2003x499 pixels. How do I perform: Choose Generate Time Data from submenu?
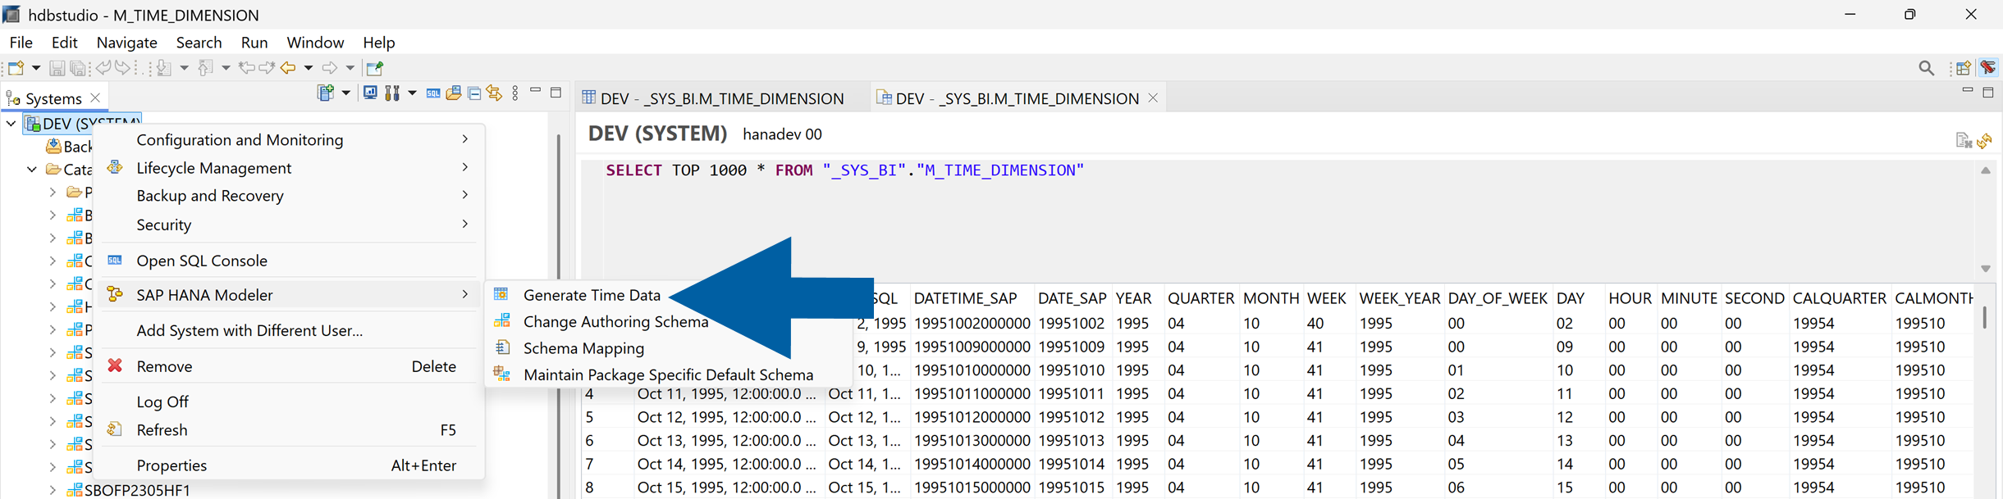pyautogui.click(x=592, y=295)
